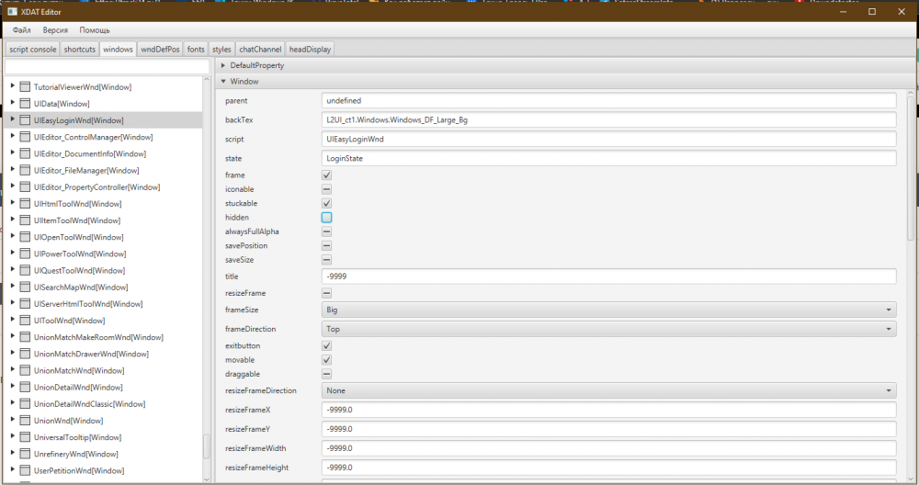Click the window icon beside UIEasyLoginWnd
The width and height of the screenshot is (919, 485).
(25, 120)
